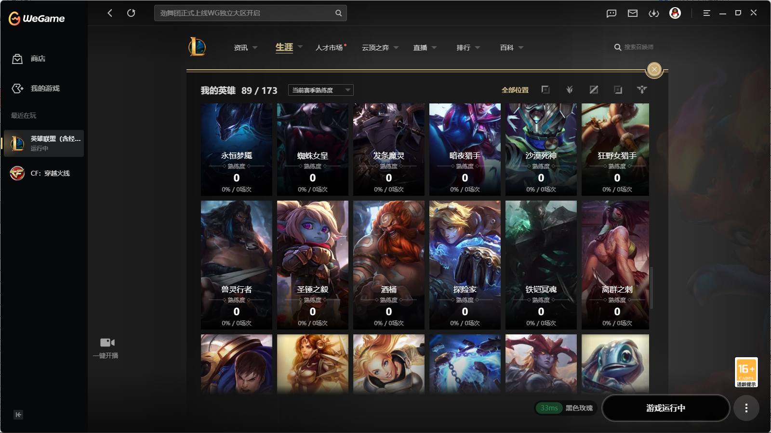Open the 人才市场 tab

331,48
